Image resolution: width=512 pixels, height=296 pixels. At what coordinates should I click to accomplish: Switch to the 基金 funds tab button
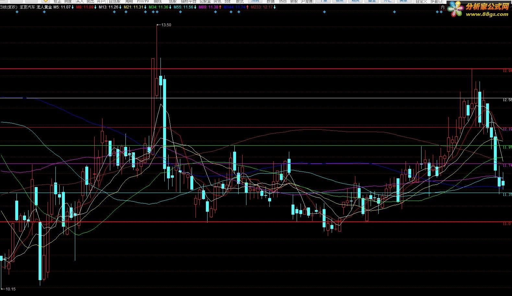[x=372, y=1]
